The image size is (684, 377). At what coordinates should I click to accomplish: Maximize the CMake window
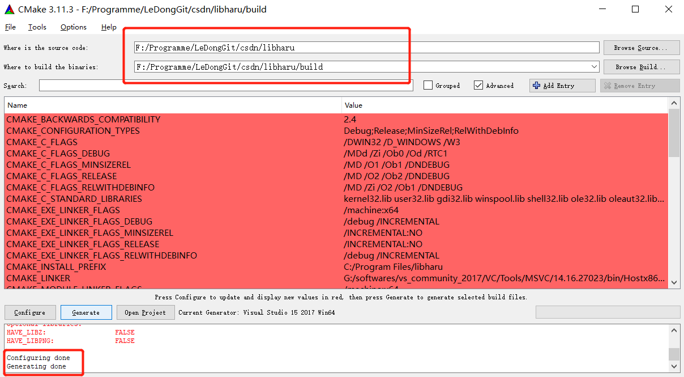coord(635,9)
